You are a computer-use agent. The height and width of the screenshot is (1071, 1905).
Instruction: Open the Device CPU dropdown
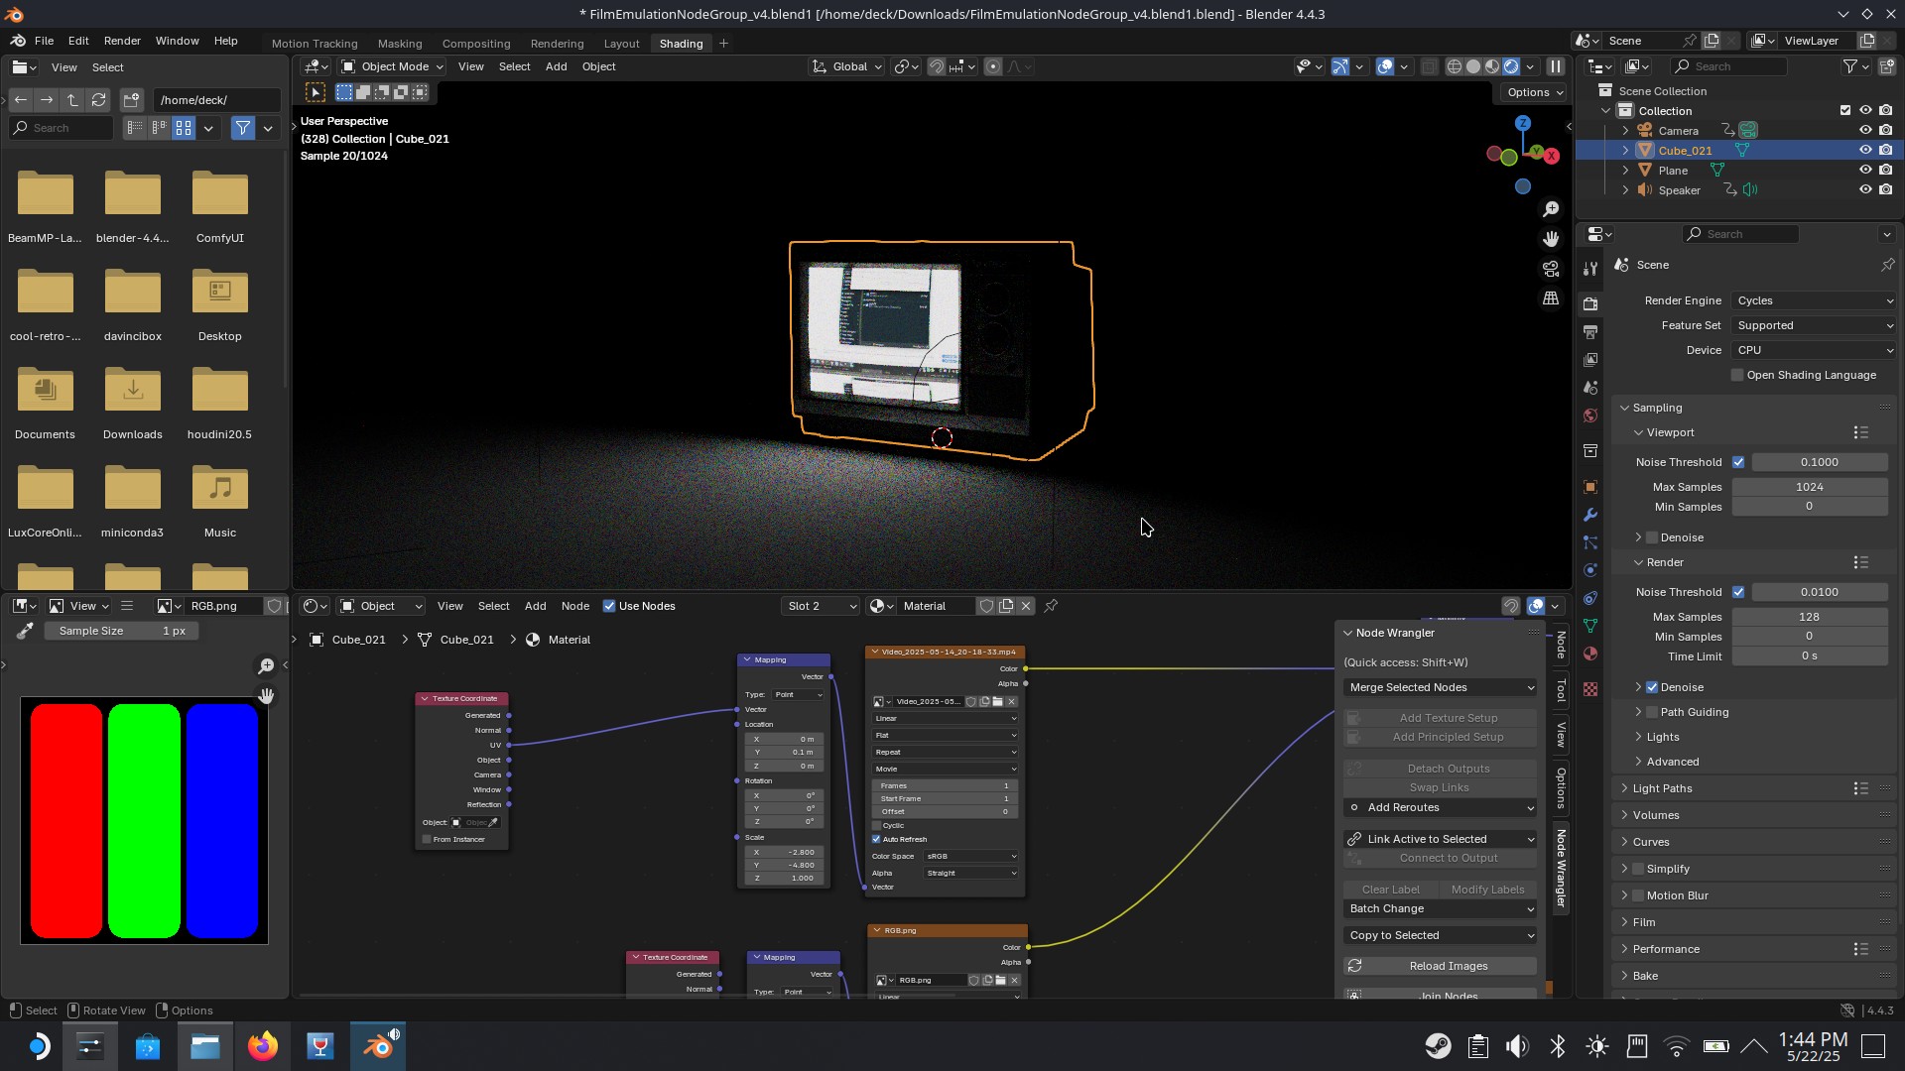click(x=1814, y=350)
